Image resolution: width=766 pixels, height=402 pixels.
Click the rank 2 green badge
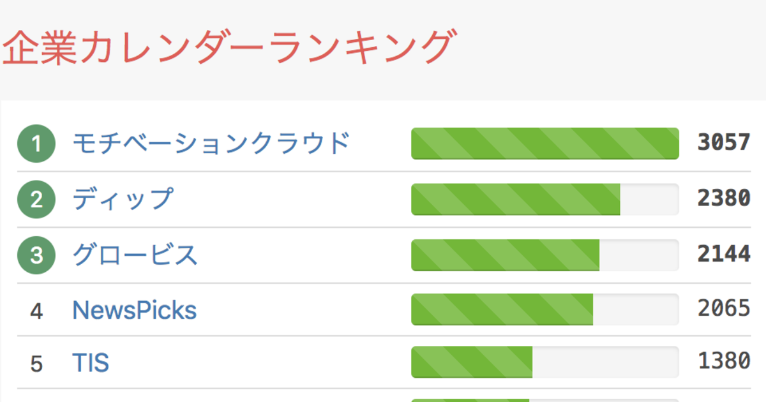pyautogui.click(x=36, y=200)
